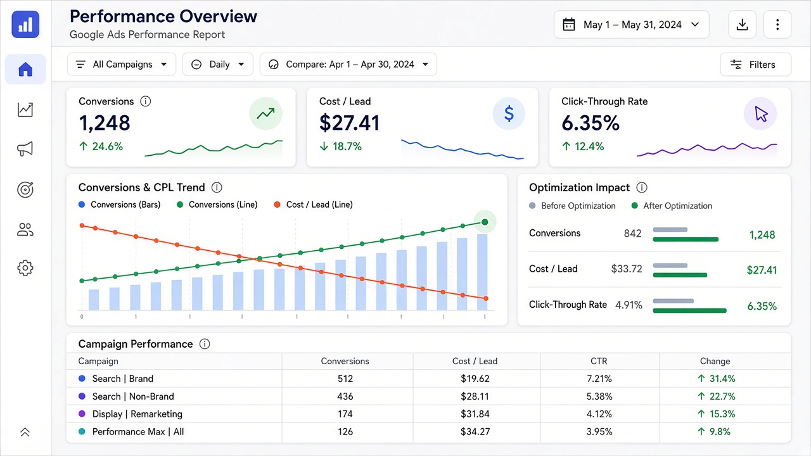The image size is (811, 456).
Task: Toggle Cost / Lead (Line) legend series
Action: (313, 205)
